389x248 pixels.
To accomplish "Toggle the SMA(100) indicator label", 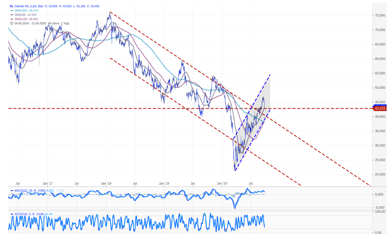I will pyautogui.click(x=21, y=19).
